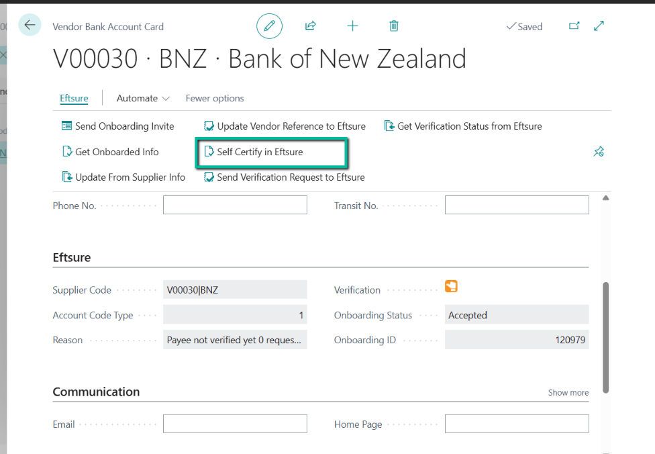The width and height of the screenshot is (655, 454).
Task: Go back using the arrow button
Action: 30,25
